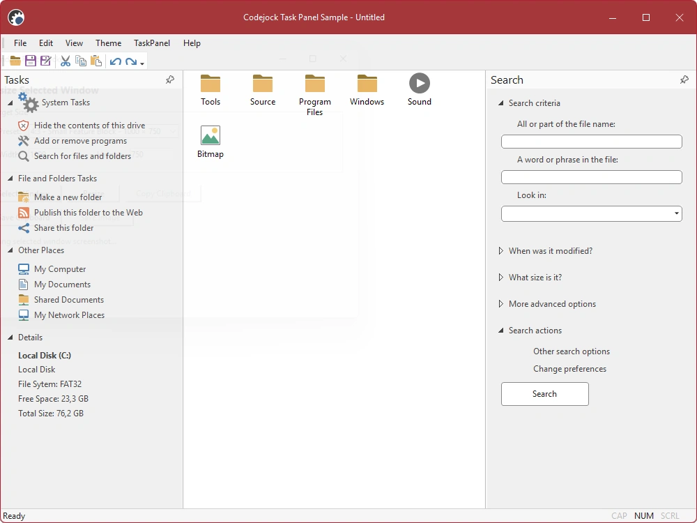Click the RSS icon for Publish this folder
697x523 pixels.
coord(24,213)
